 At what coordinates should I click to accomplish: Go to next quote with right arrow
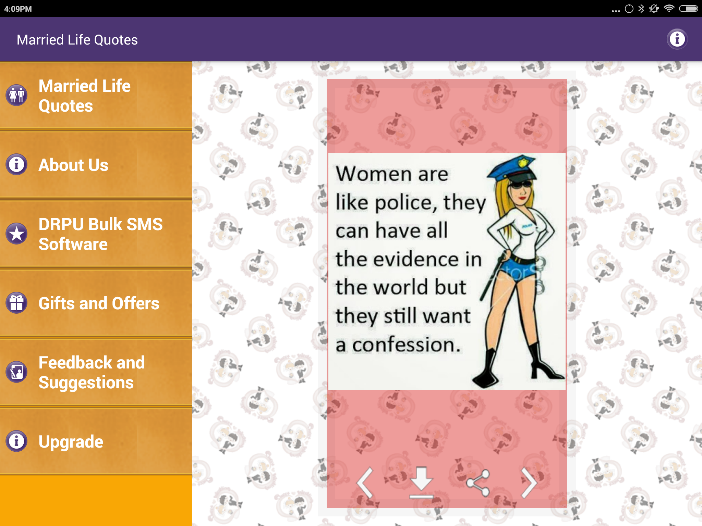528,483
